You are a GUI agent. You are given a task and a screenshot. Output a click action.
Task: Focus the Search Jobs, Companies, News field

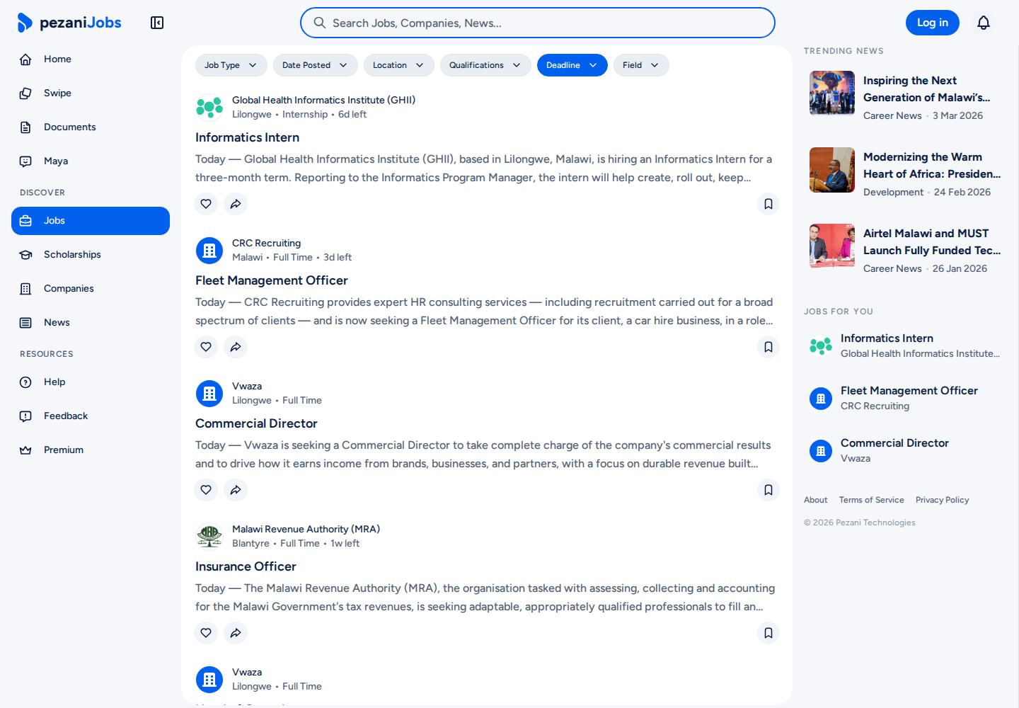pyautogui.click(x=538, y=23)
